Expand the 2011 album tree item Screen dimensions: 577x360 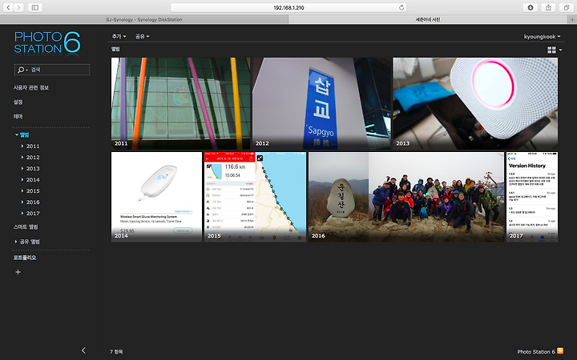point(22,146)
